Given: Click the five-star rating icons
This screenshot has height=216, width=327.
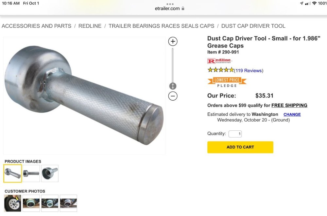Looking at the screenshot, I should point(221,70).
